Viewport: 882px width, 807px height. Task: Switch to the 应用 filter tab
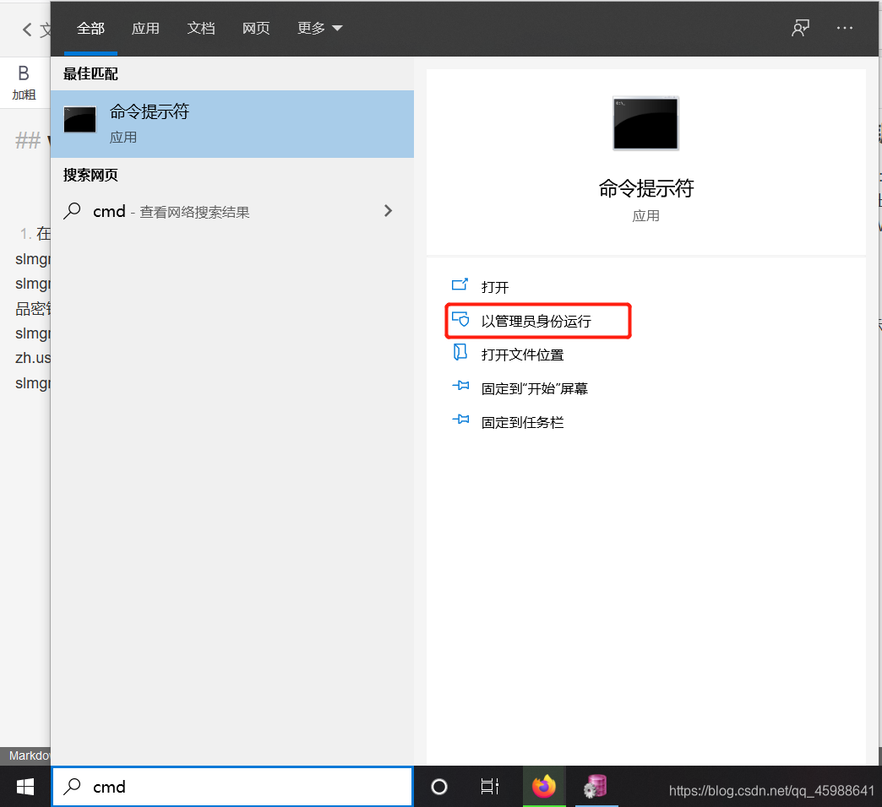tap(145, 28)
